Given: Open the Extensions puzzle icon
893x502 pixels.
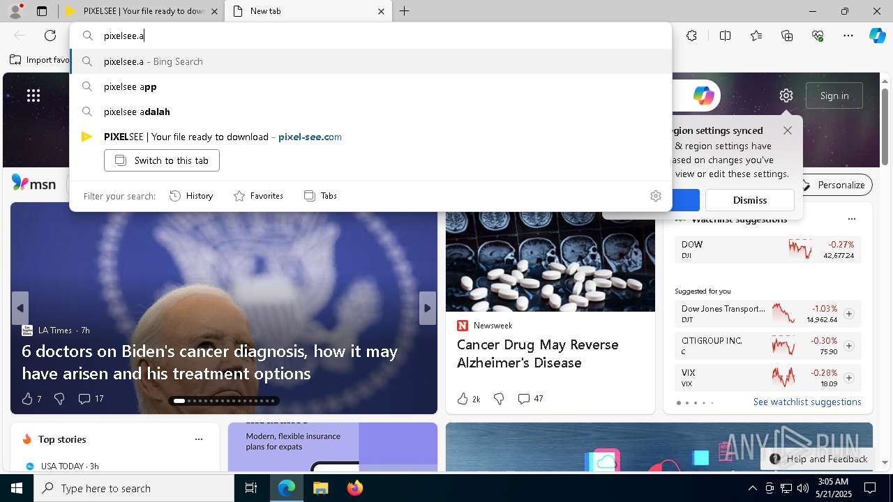Looking at the screenshot, I should pyautogui.click(x=691, y=36).
